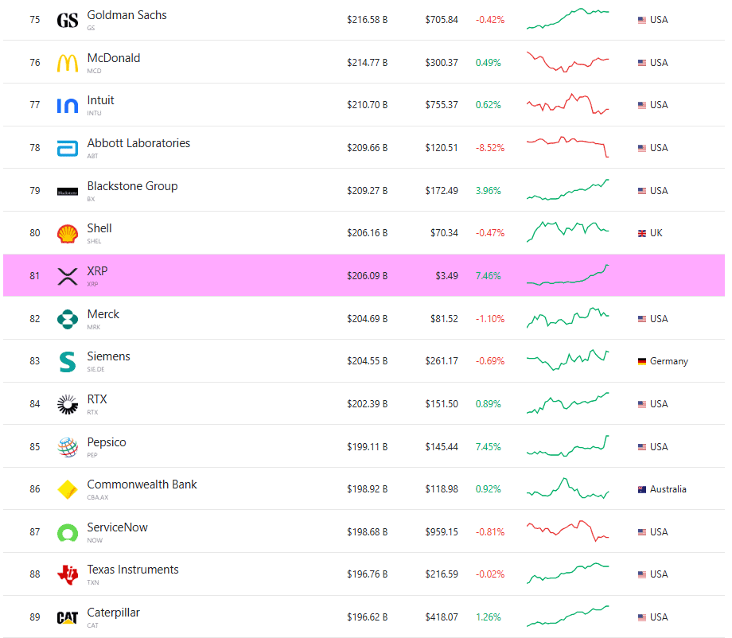
Task: Click the Texas Instruments logo
Action: 67,574
